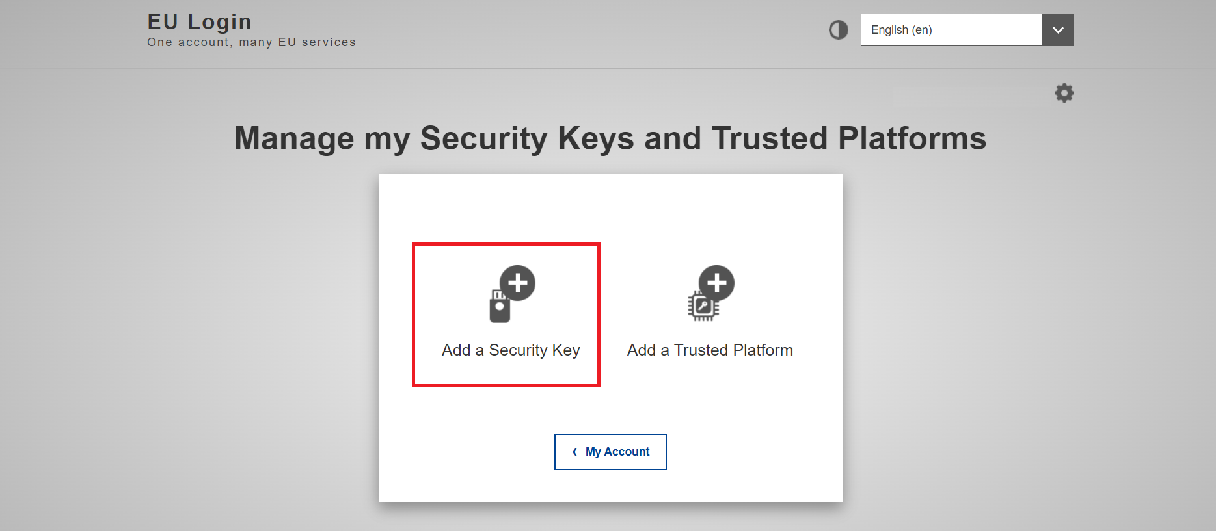Screen dimensions: 1216x531
Task: Open the settings gear menu
Action: (x=1064, y=93)
